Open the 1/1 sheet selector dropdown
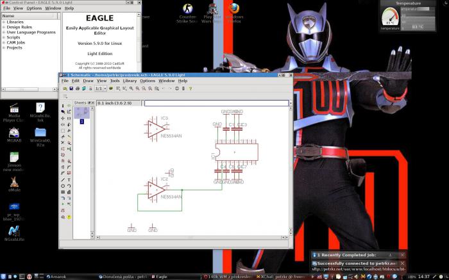This screenshot has width=449, height=280. 101,88
